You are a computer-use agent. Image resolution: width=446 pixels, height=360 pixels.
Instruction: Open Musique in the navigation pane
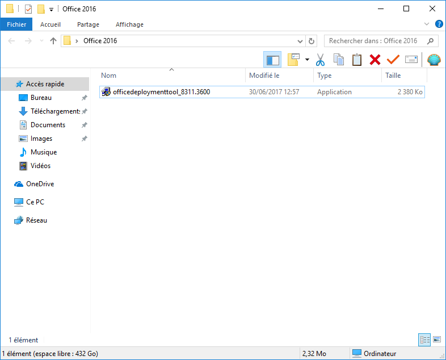[44, 152]
